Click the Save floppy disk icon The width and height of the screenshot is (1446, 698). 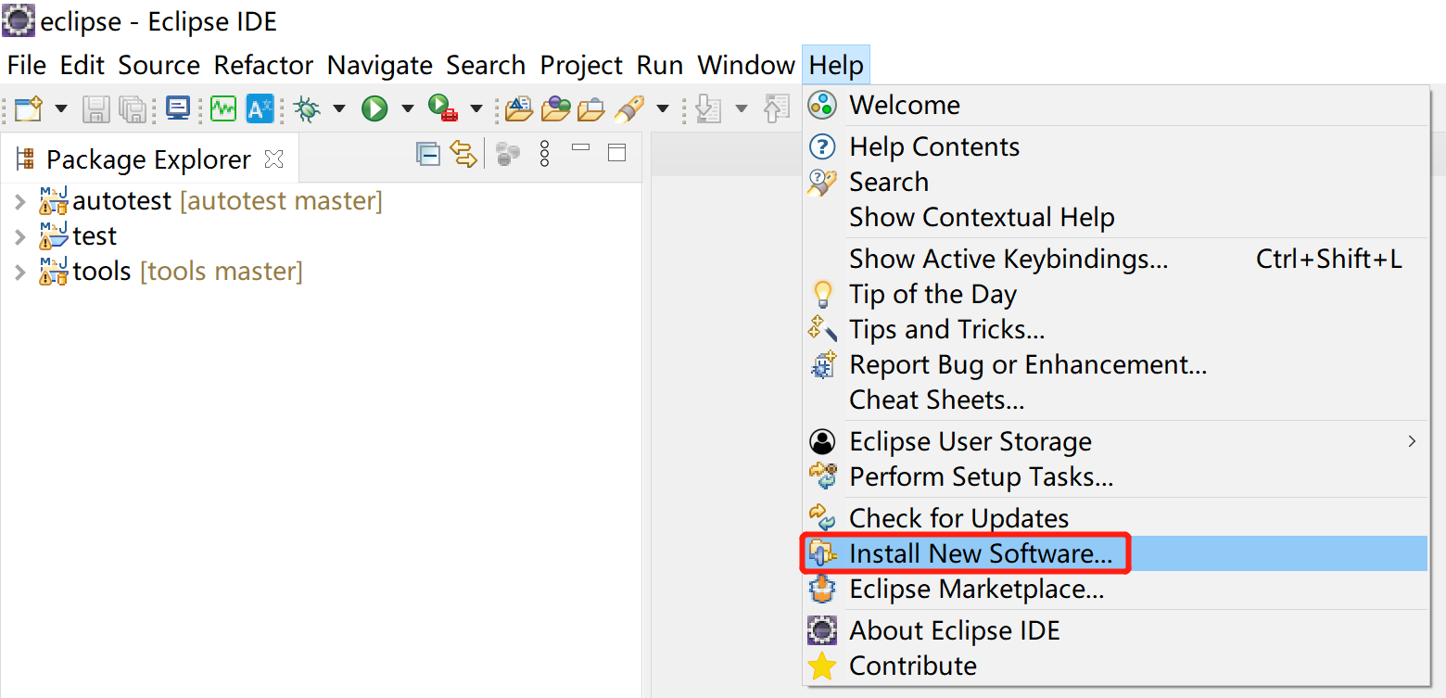(x=95, y=108)
